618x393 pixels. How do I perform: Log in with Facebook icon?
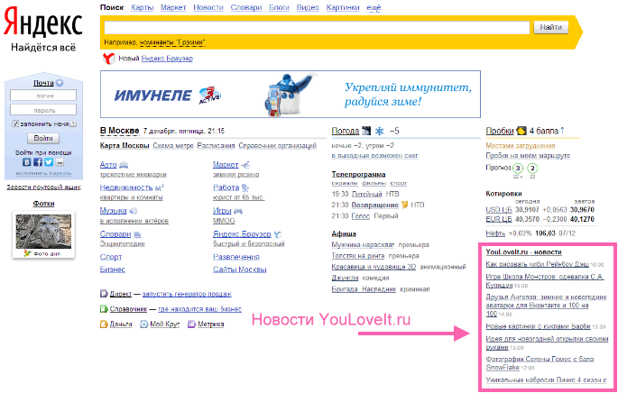click(x=38, y=162)
